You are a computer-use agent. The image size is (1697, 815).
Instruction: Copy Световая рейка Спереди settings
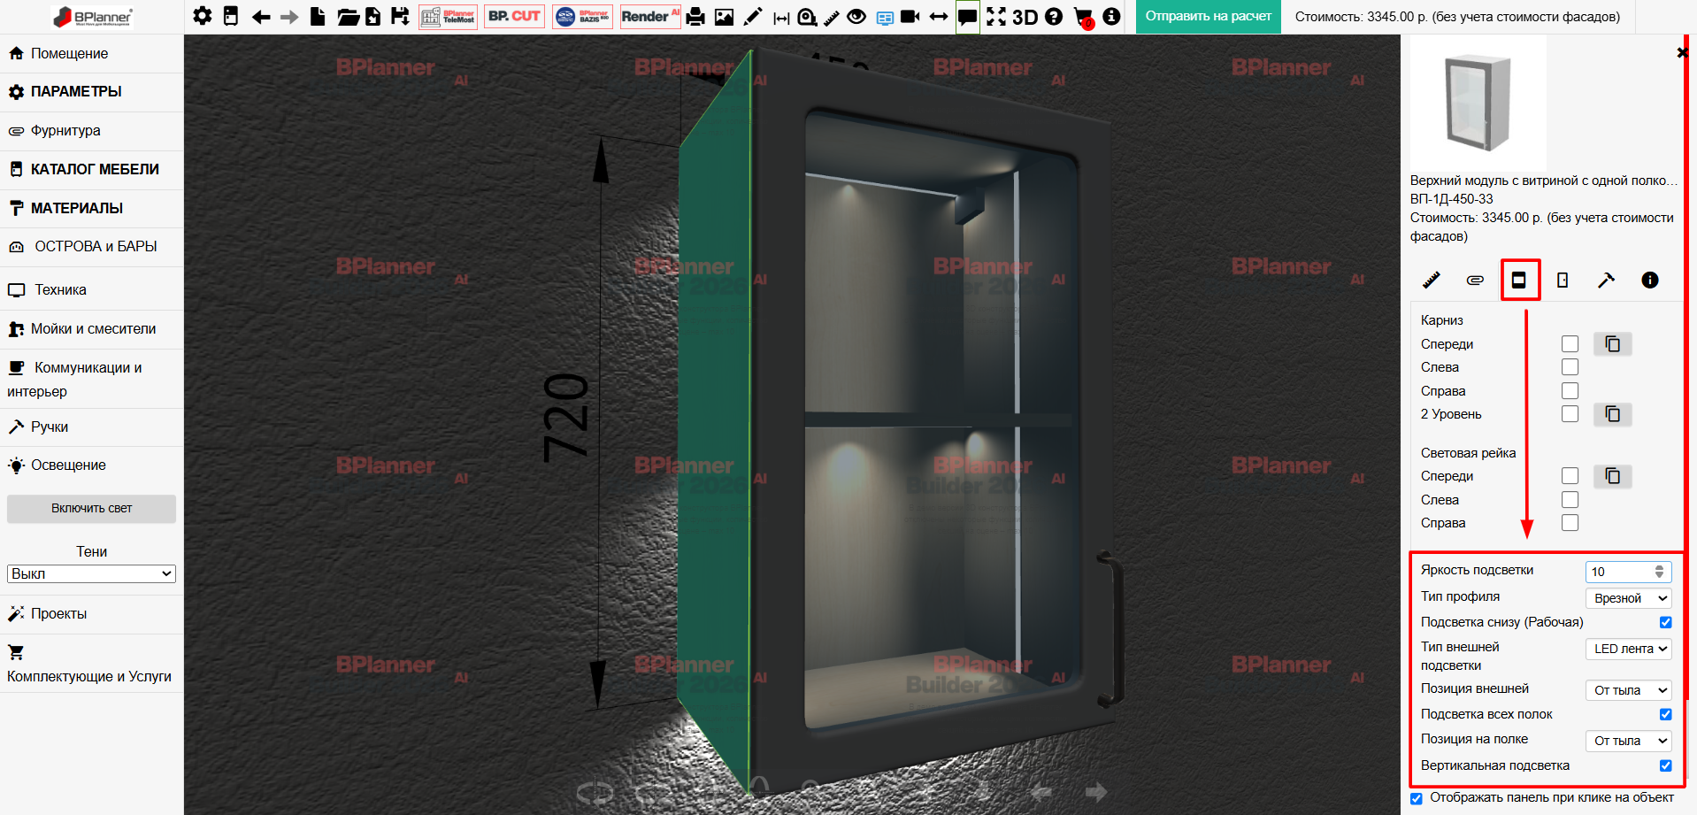coord(1613,476)
